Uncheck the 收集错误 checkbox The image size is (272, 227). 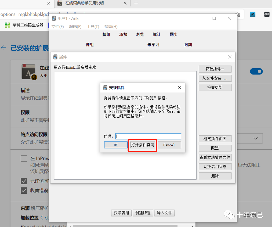[24, 190]
